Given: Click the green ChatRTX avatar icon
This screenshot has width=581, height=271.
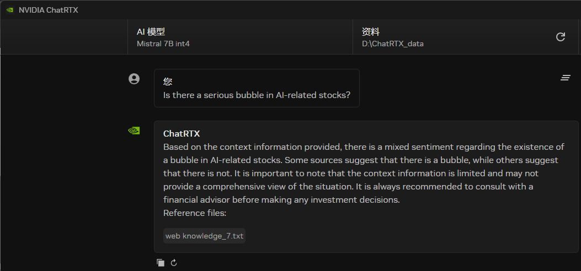Looking at the screenshot, I should pyautogui.click(x=134, y=131).
